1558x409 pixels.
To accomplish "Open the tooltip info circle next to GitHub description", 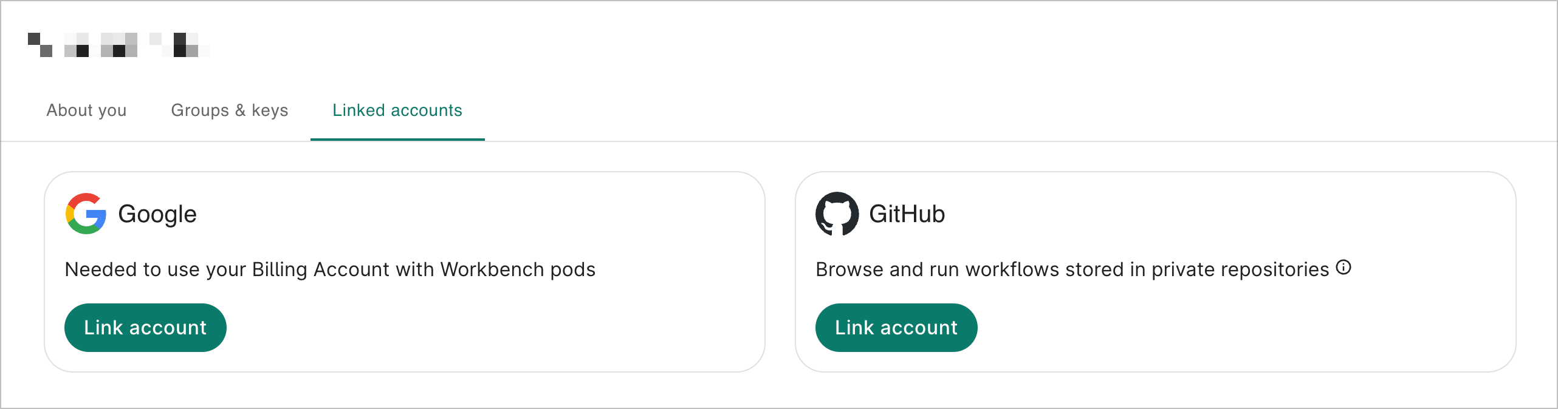I will [x=1343, y=266].
